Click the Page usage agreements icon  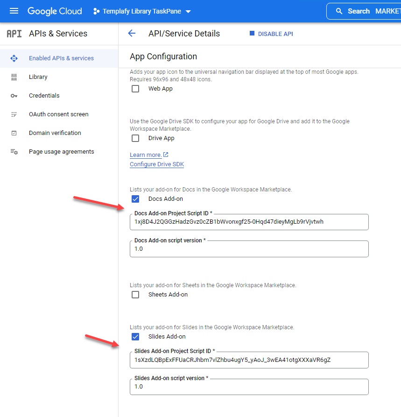[x=14, y=152]
